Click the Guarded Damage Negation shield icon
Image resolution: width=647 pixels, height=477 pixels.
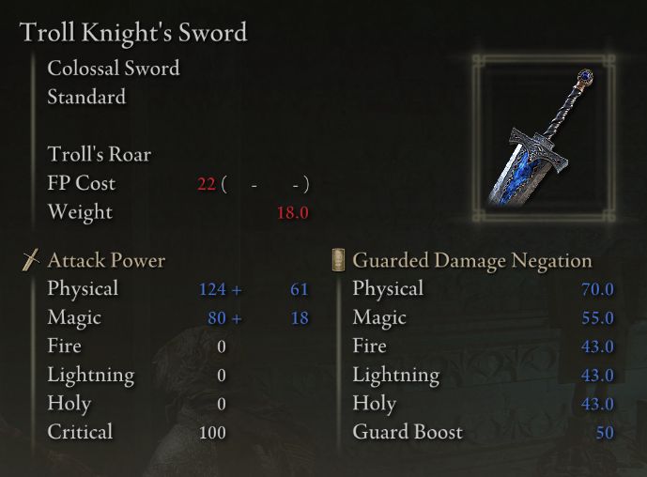tap(338, 260)
